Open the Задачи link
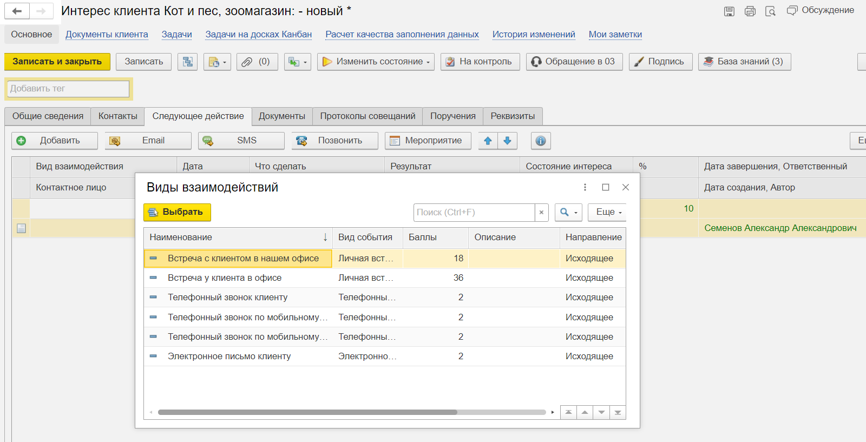 176,35
